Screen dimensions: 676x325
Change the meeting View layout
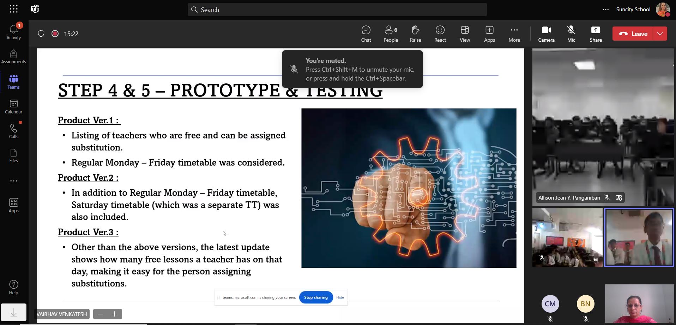pos(465,34)
